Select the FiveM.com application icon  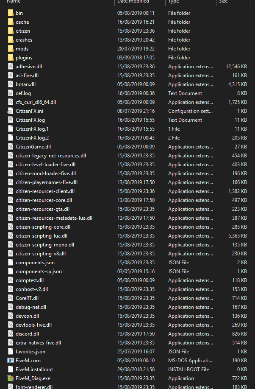[11, 361]
